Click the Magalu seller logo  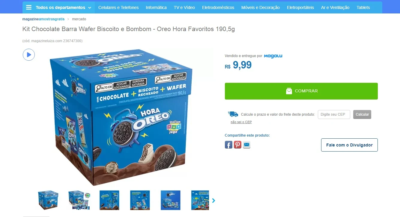(x=273, y=56)
